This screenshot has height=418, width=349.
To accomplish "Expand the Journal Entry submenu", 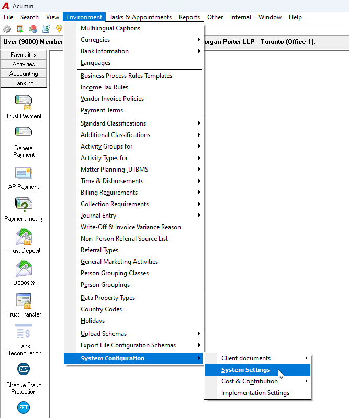I will click(133, 216).
